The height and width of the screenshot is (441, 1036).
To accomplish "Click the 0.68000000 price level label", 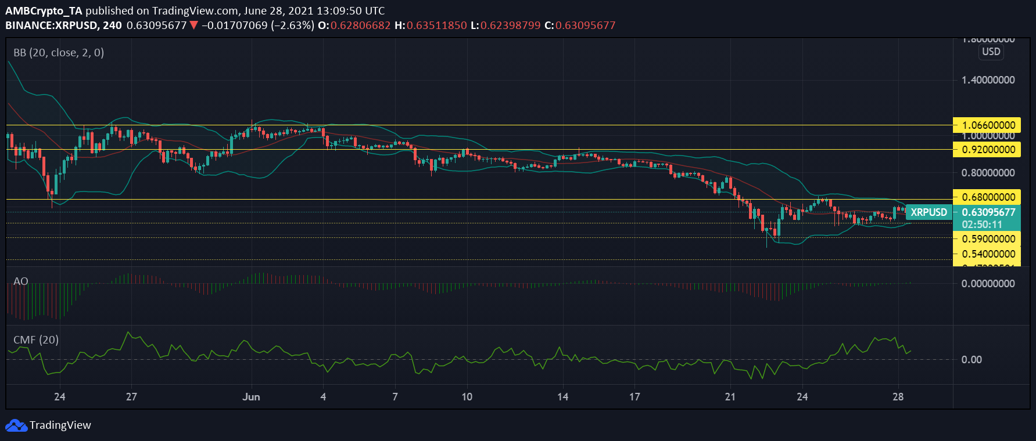I will (987, 197).
